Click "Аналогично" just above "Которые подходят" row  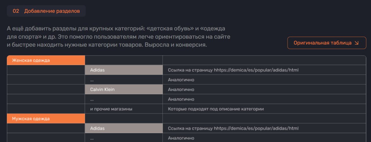coord(181,99)
